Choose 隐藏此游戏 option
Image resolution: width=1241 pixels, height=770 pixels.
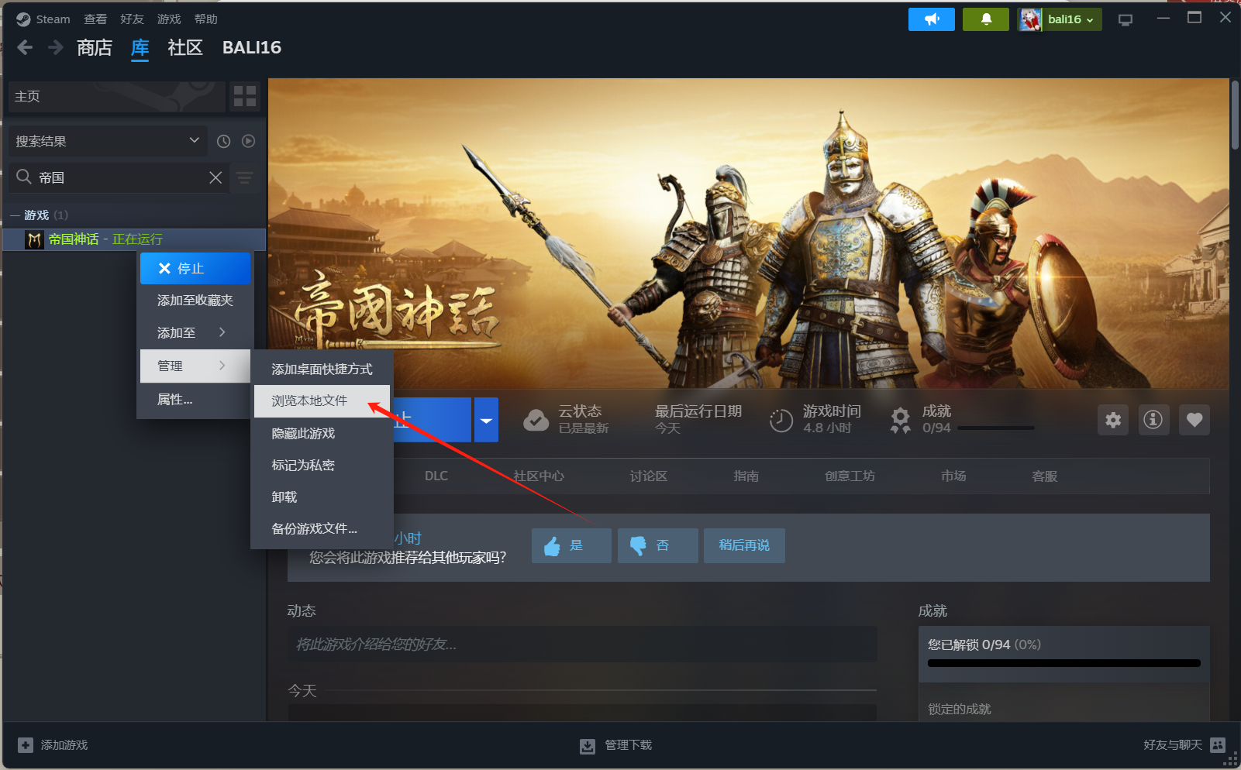[322, 433]
